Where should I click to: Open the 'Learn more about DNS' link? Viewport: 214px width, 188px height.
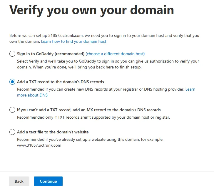[x=32, y=95]
